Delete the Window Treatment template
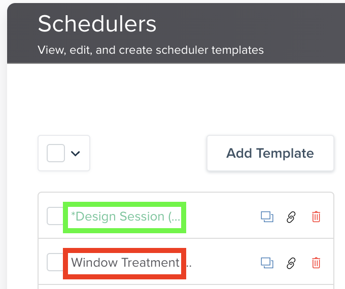This screenshot has width=345, height=289. pos(316,263)
